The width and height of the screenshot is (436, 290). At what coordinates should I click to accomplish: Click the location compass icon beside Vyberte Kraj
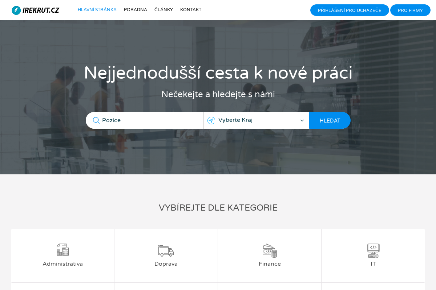pyautogui.click(x=211, y=120)
